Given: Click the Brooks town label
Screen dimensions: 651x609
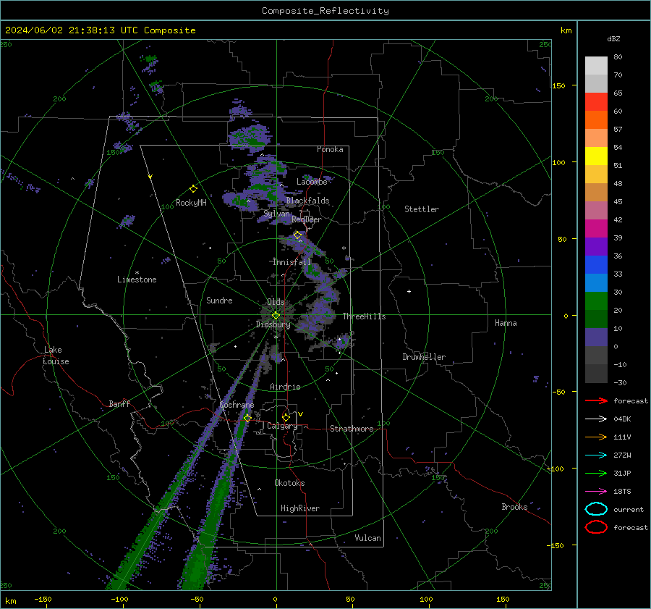Looking at the screenshot, I should pos(514,507).
